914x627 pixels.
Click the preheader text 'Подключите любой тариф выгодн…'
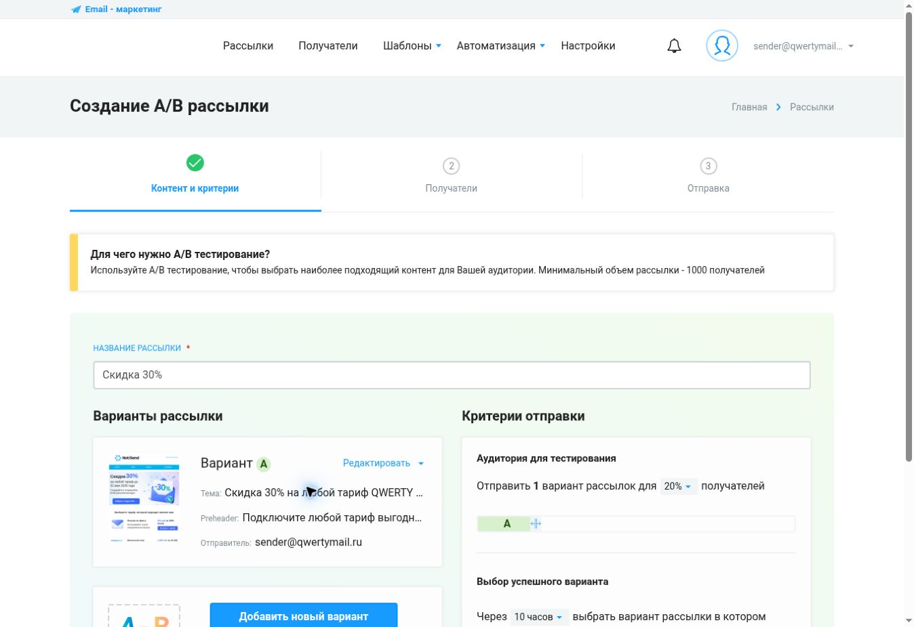point(332,518)
